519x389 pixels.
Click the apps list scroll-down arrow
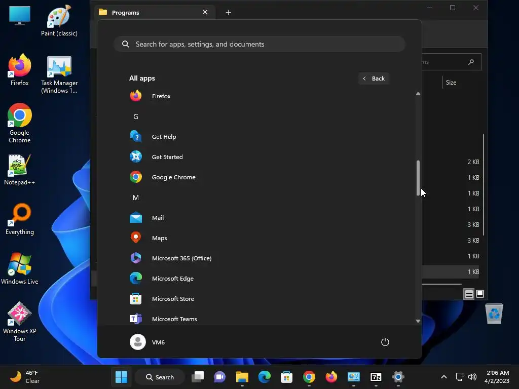tap(418, 321)
